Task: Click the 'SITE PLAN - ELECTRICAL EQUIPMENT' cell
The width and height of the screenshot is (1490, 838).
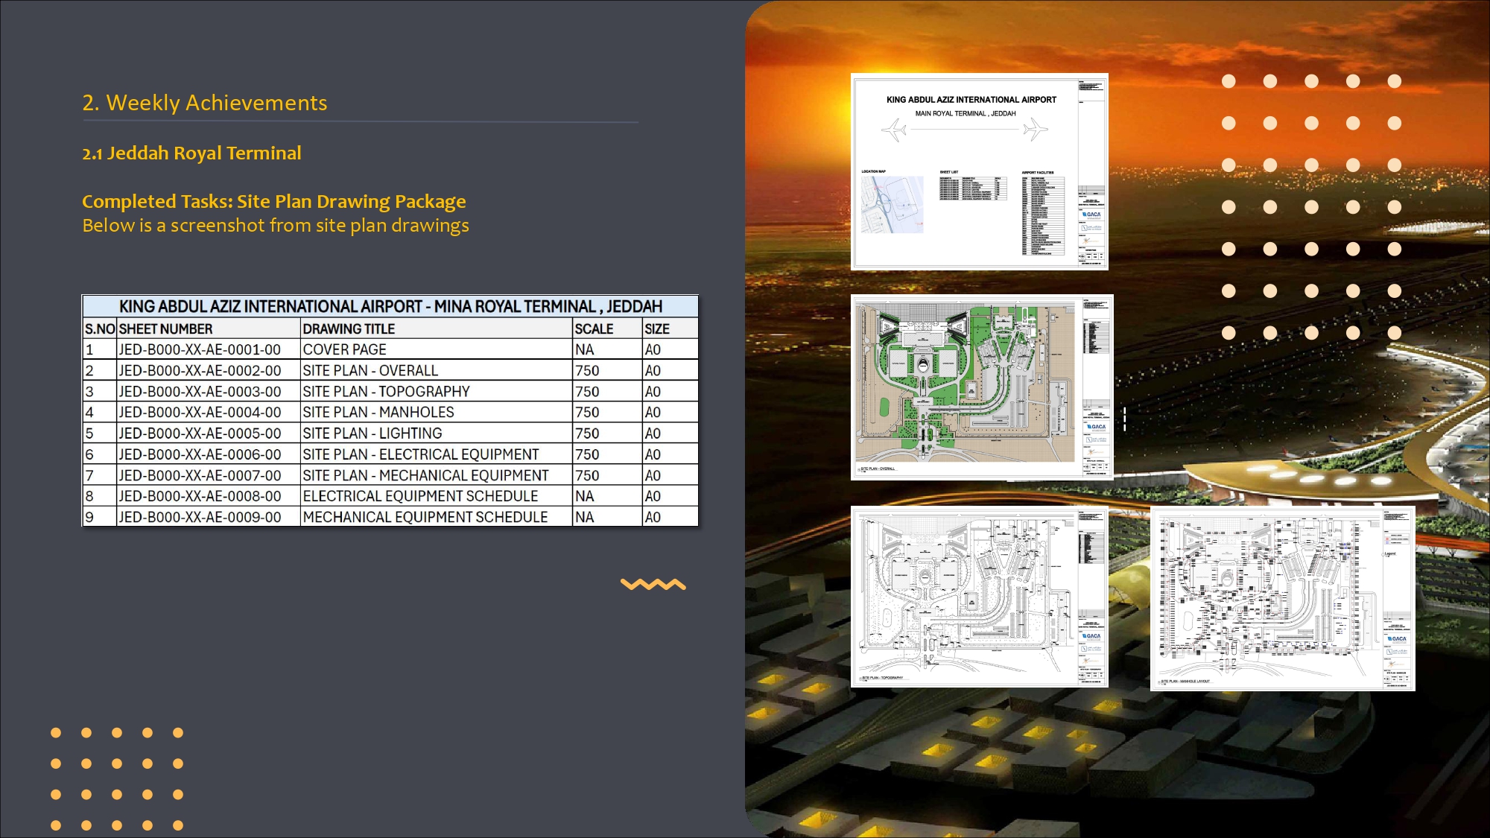Action: pos(437,454)
